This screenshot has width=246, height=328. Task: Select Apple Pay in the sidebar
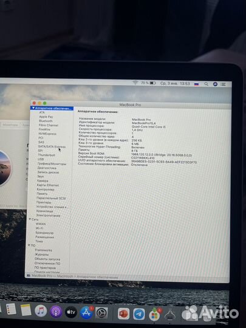46,117
